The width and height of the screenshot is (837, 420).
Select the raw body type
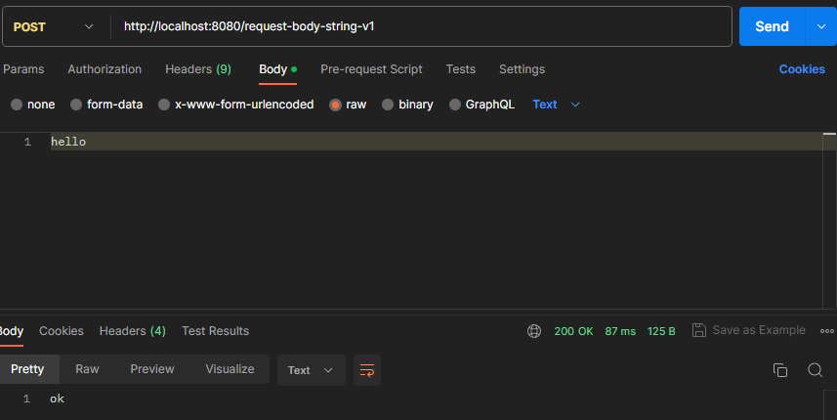[335, 105]
